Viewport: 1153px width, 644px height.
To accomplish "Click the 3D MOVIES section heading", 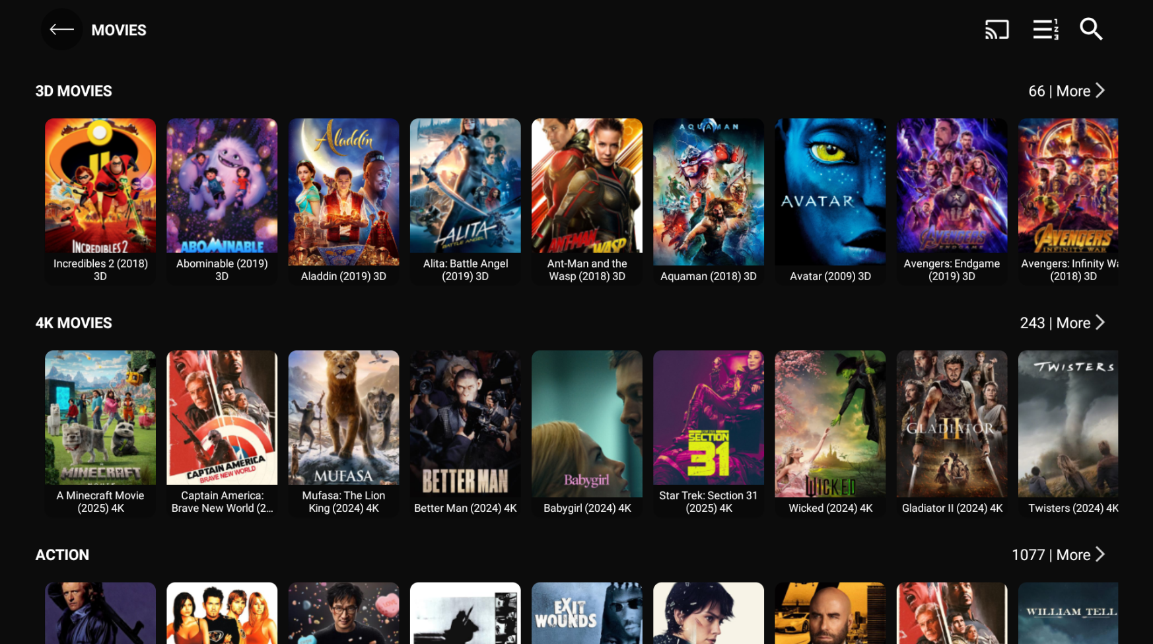I will click(x=74, y=91).
